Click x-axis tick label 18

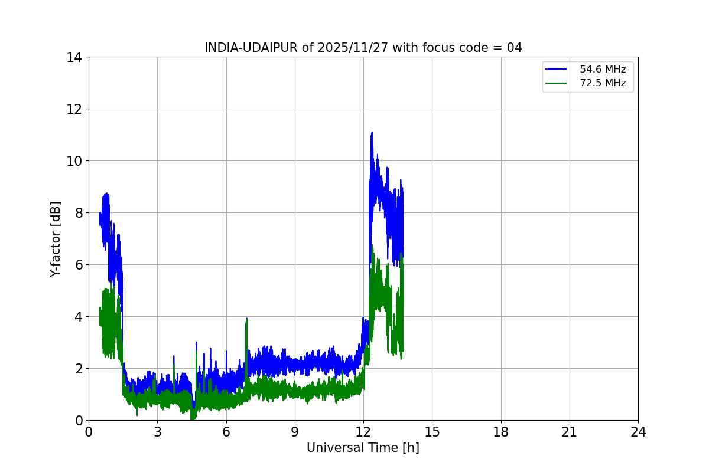(500, 431)
